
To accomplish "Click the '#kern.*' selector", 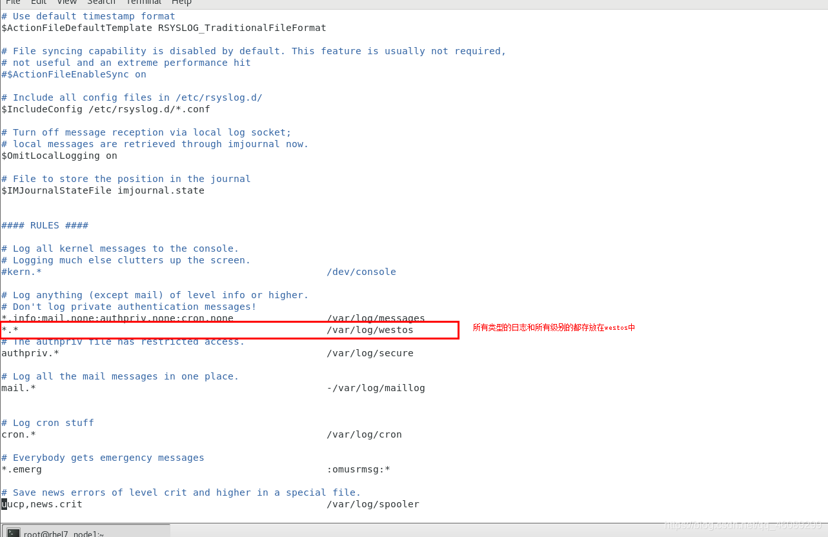I will pyautogui.click(x=21, y=272).
